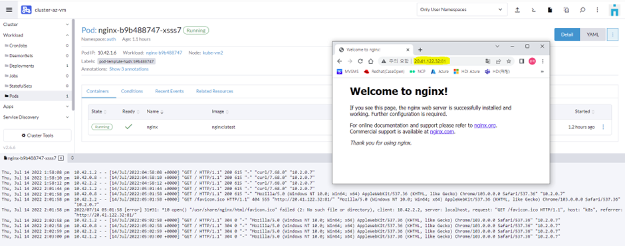Close the nginx-b9b488747-xsss7 log tab

coord(61,158)
